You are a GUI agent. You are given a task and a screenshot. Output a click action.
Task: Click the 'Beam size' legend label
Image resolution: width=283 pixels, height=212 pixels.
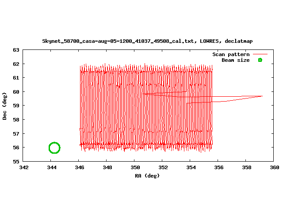[236, 60]
